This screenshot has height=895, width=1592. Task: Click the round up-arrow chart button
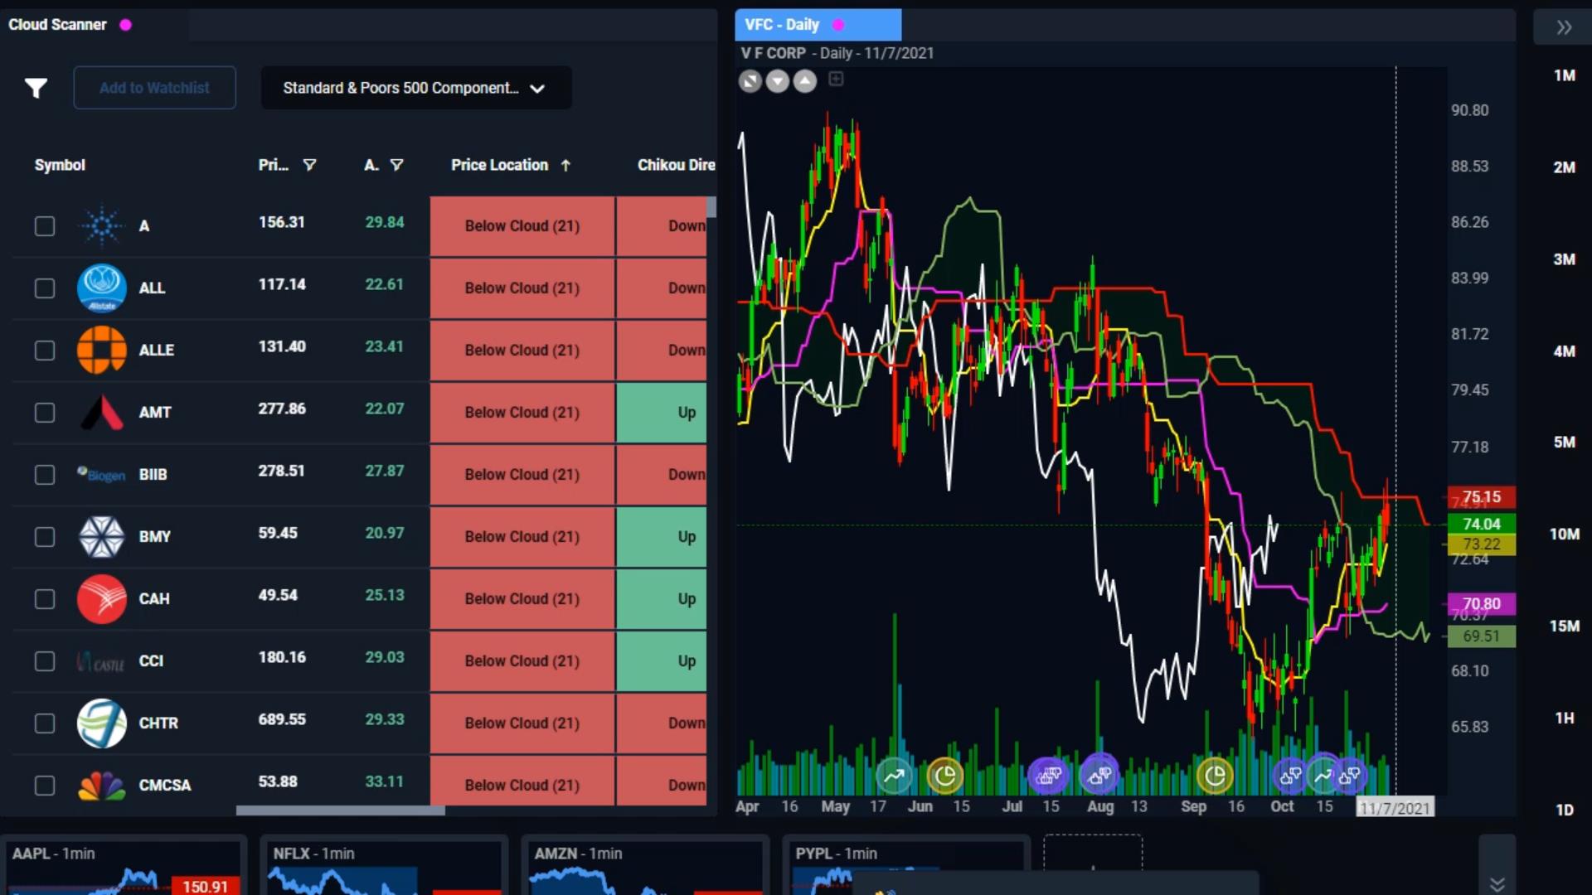point(805,81)
